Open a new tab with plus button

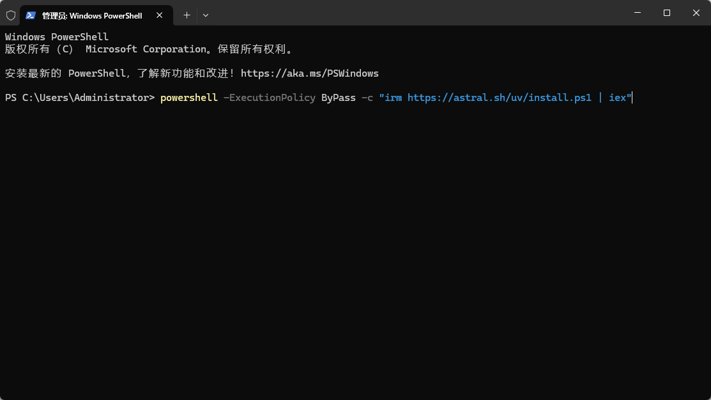187,15
